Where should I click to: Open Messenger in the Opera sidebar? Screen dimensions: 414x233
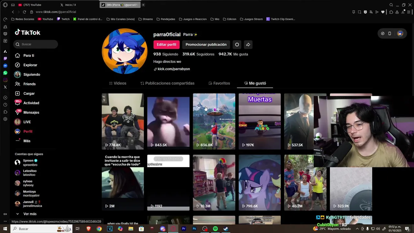pyautogui.click(x=5, y=66)
